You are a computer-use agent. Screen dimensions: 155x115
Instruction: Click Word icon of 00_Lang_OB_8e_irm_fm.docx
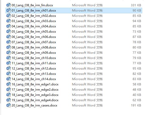point(9,5)
